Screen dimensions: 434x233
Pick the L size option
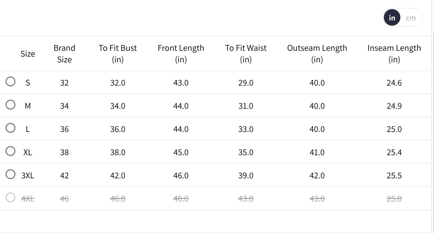point(10,128)
